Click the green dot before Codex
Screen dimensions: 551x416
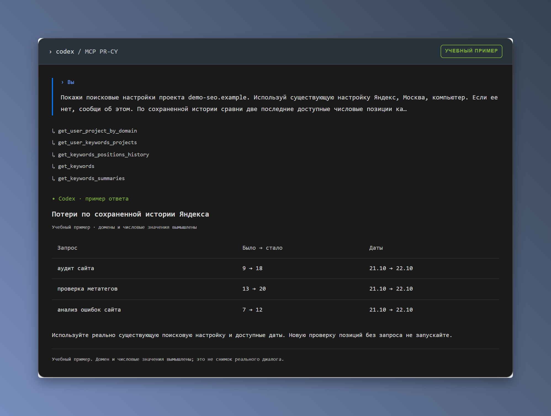(x=54, y=199)
